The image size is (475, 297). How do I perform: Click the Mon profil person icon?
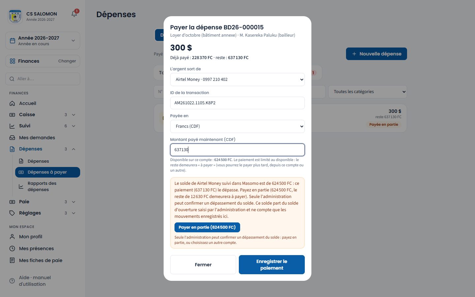[x=12, y=237]
